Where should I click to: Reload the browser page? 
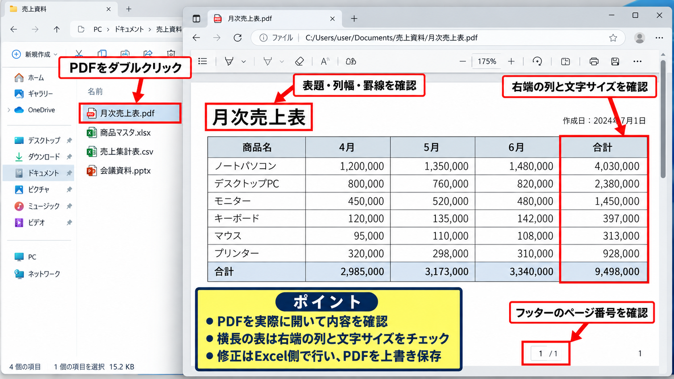(x=237, y=37)
